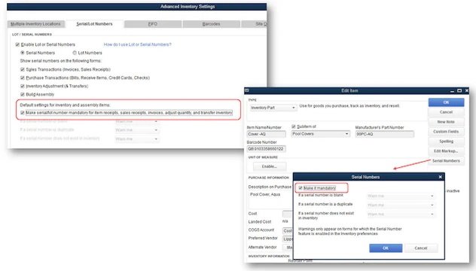Switch to the FIFO tab

tap(153, 24)
